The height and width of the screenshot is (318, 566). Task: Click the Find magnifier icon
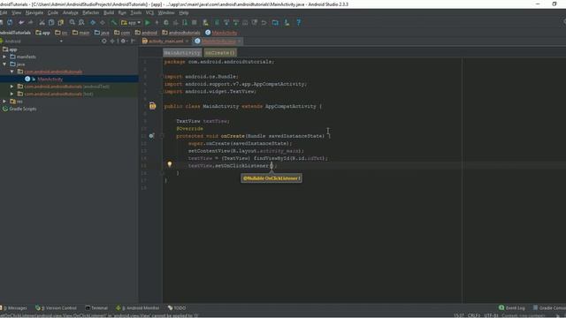(x=73, y=22)
